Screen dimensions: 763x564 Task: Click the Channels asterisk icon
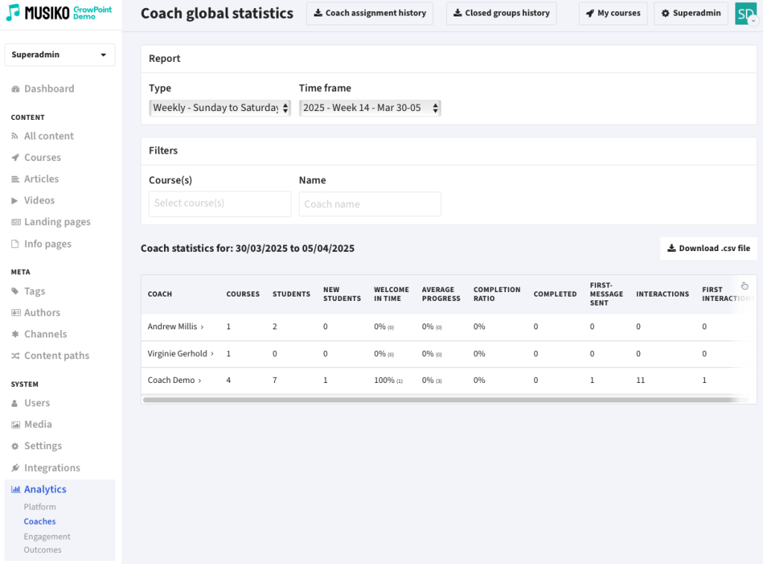click(x=15, y=335)
